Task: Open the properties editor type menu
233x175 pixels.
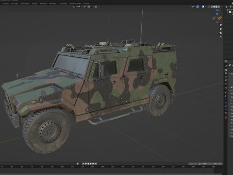Action: click(x=226, y=61)
